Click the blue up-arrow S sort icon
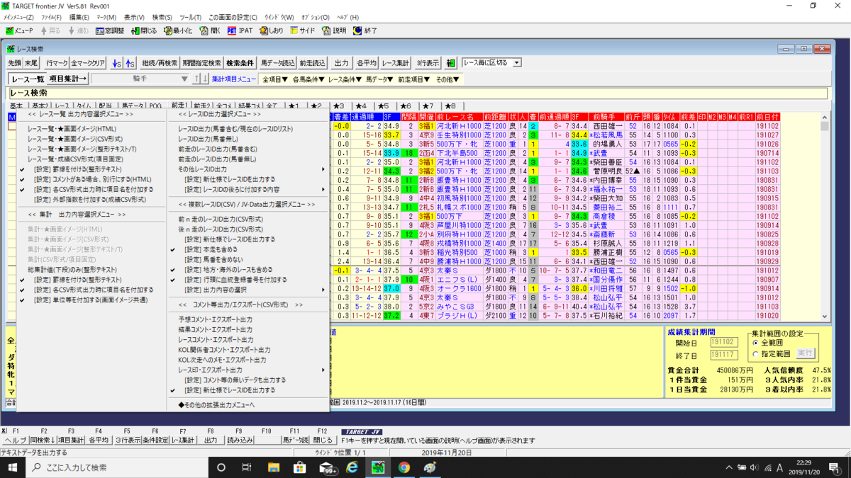This screenshot has width=851, height=478. coord(130,63)
